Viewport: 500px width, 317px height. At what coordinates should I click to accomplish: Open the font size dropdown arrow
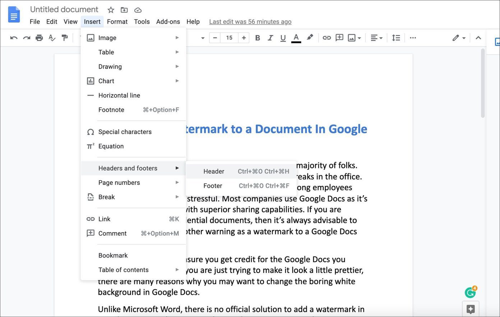pyautogui.click(x=203, y=38)
